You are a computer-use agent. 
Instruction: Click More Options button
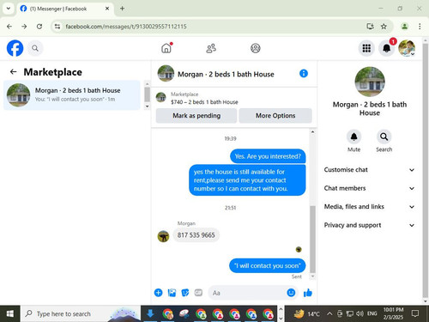275,116
